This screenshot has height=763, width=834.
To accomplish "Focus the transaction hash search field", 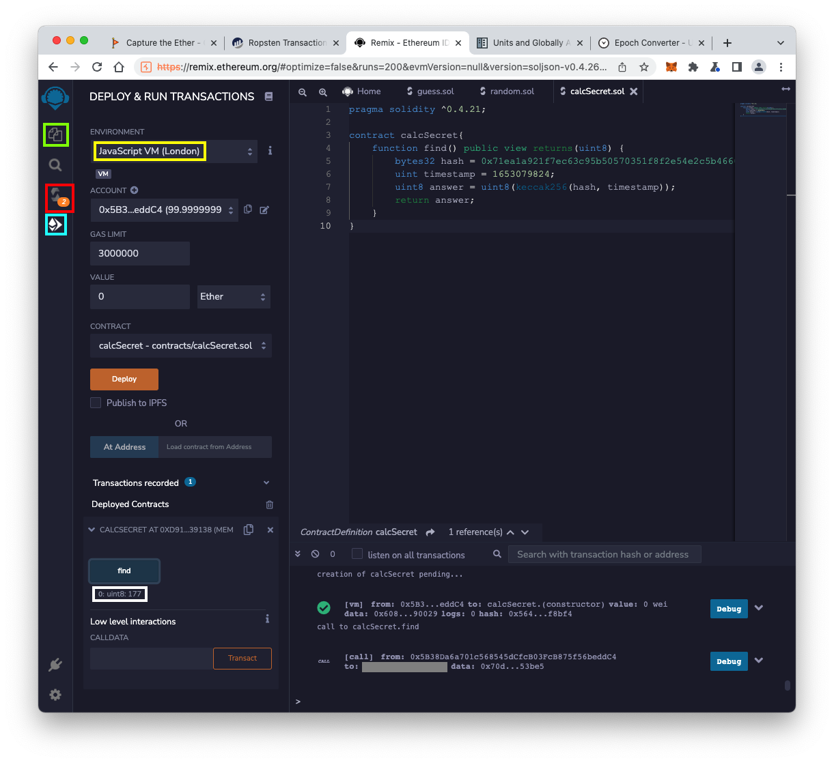I will 604,554.
